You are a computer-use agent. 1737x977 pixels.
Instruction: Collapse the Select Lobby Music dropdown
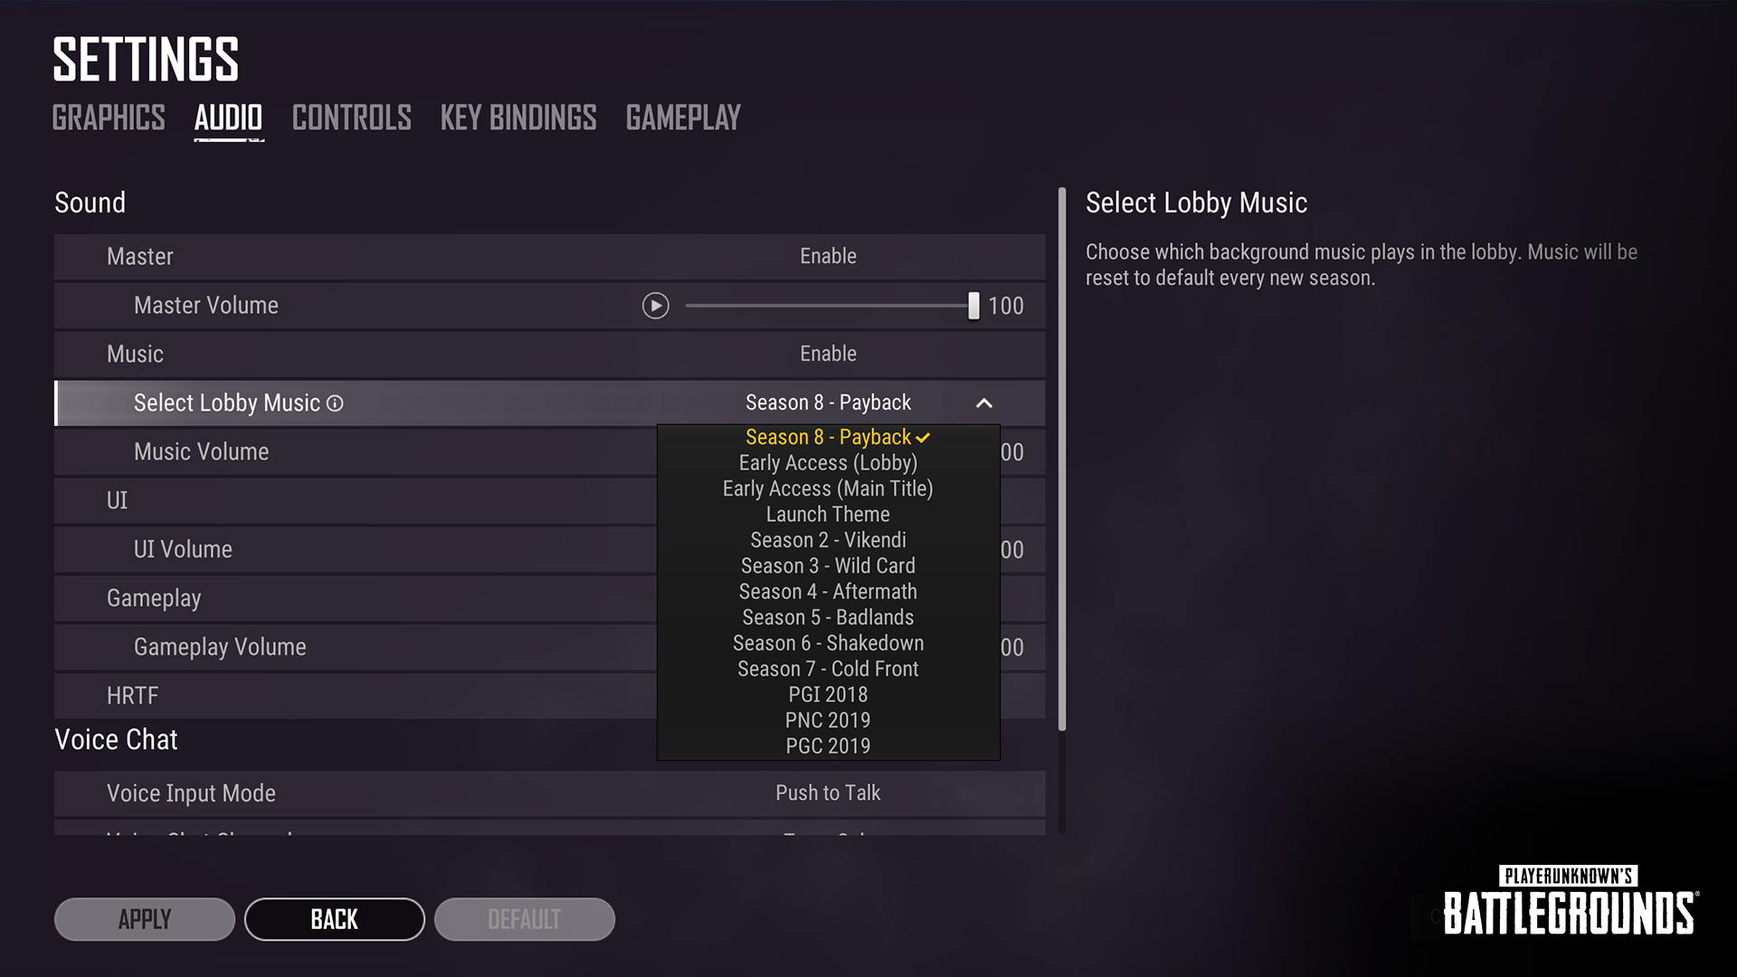[983, 402]
